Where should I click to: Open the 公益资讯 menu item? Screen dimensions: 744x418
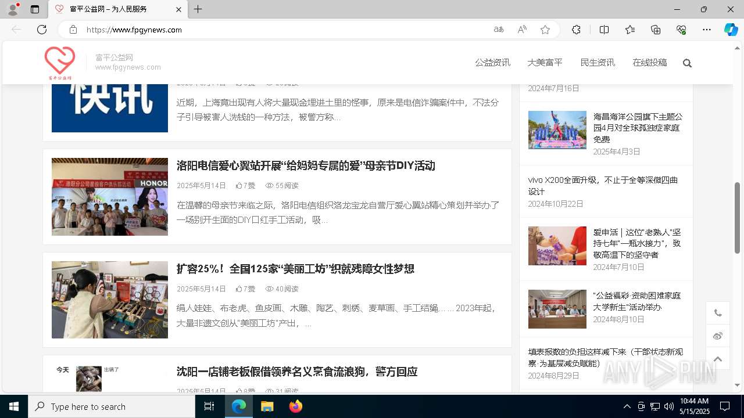[x=492, y=63]
